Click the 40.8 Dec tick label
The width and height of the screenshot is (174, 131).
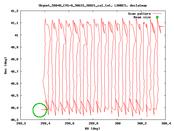coord(14,59)
